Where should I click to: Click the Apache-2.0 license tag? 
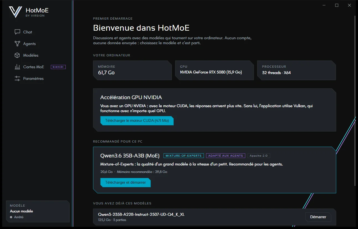tap(259, 156)
